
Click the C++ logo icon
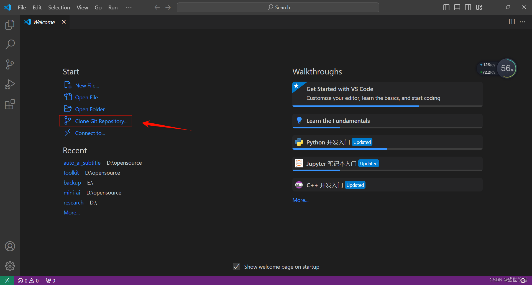[299, 185]
